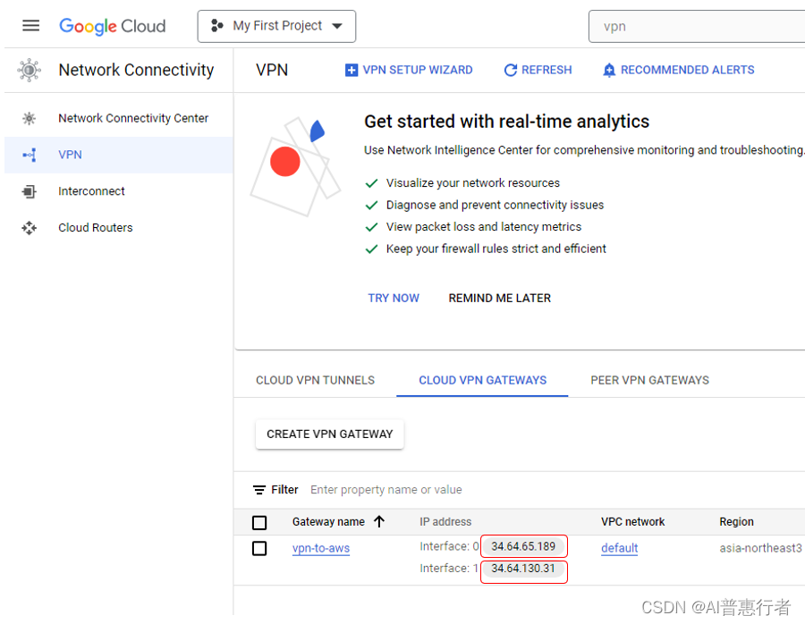Click the Gateway name sort arrow
Viewport: 805px width, 624px height.
point(379,522)
